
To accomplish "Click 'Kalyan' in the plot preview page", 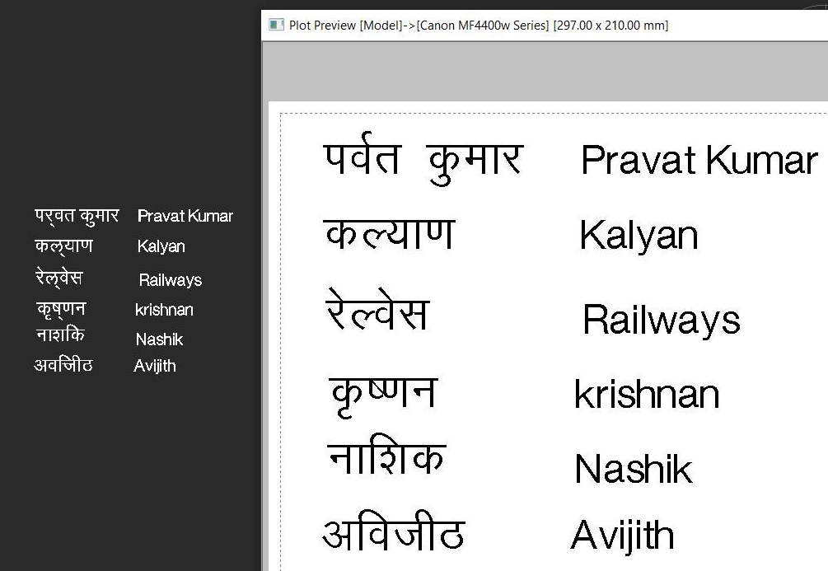I will 639,236.
